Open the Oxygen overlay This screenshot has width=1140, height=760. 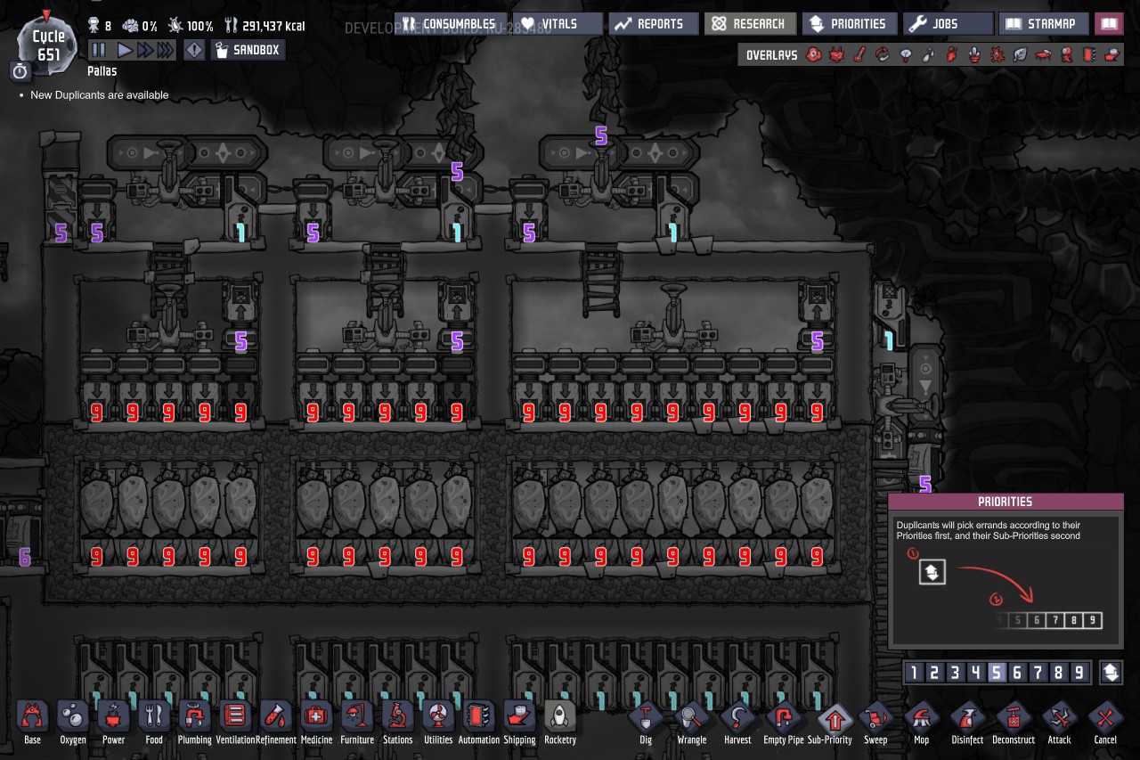pyautogui.click(x=814, y=55)
